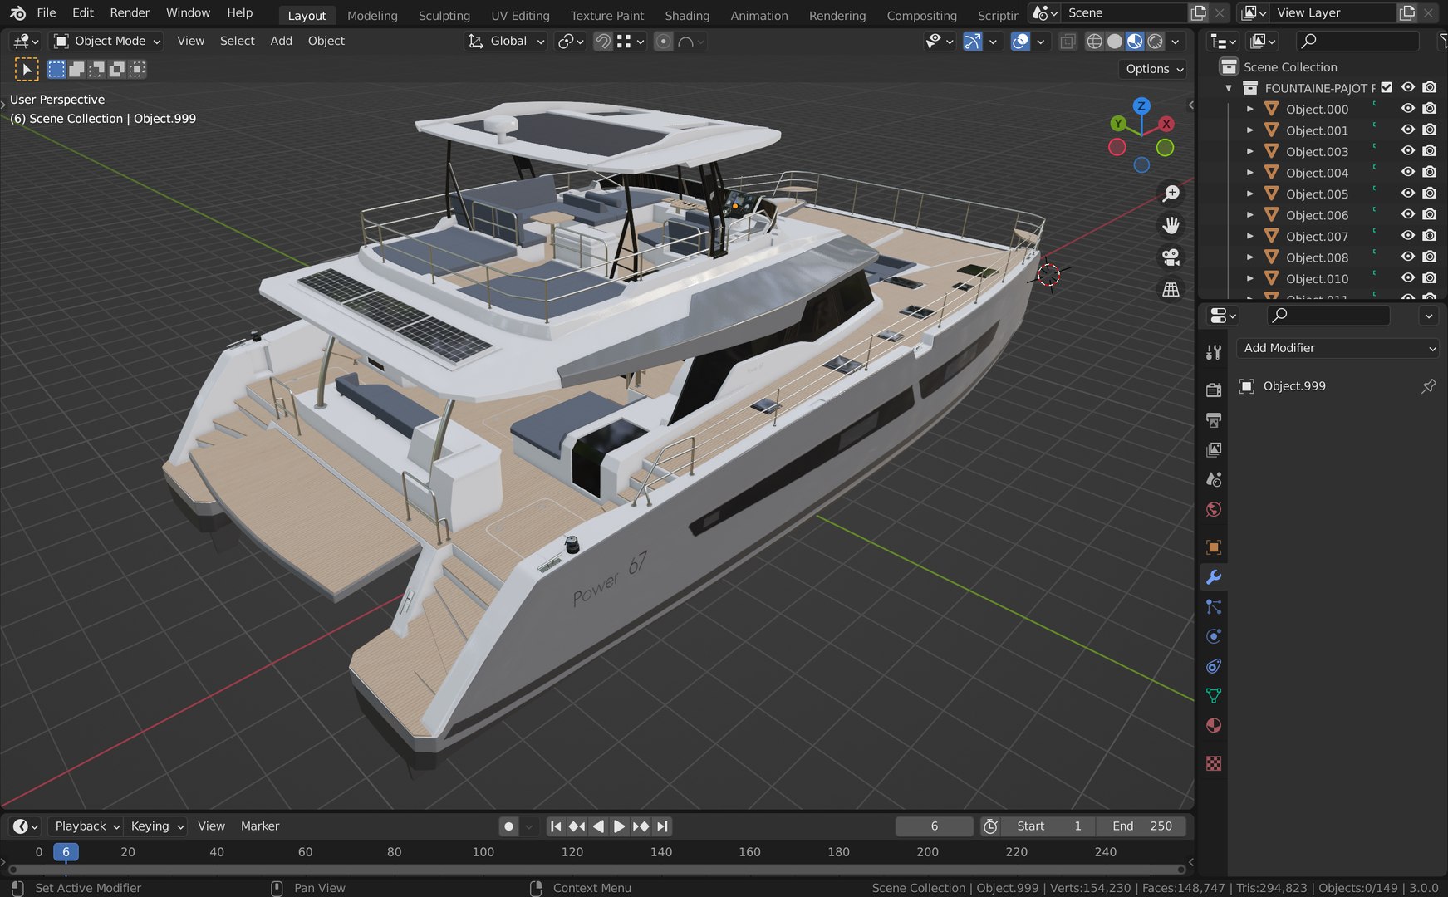Open the Render menu
1448x897 pixels.
pyautogui.click(x=130, y=12)
